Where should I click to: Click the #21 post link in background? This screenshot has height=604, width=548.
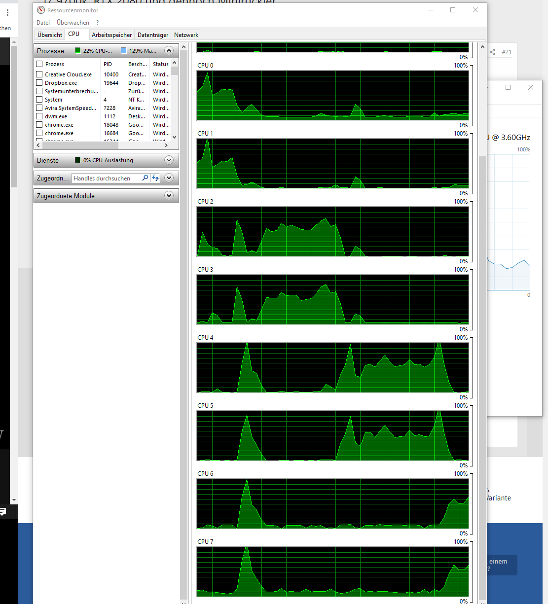pyautogui.click(x=507, y=52)
